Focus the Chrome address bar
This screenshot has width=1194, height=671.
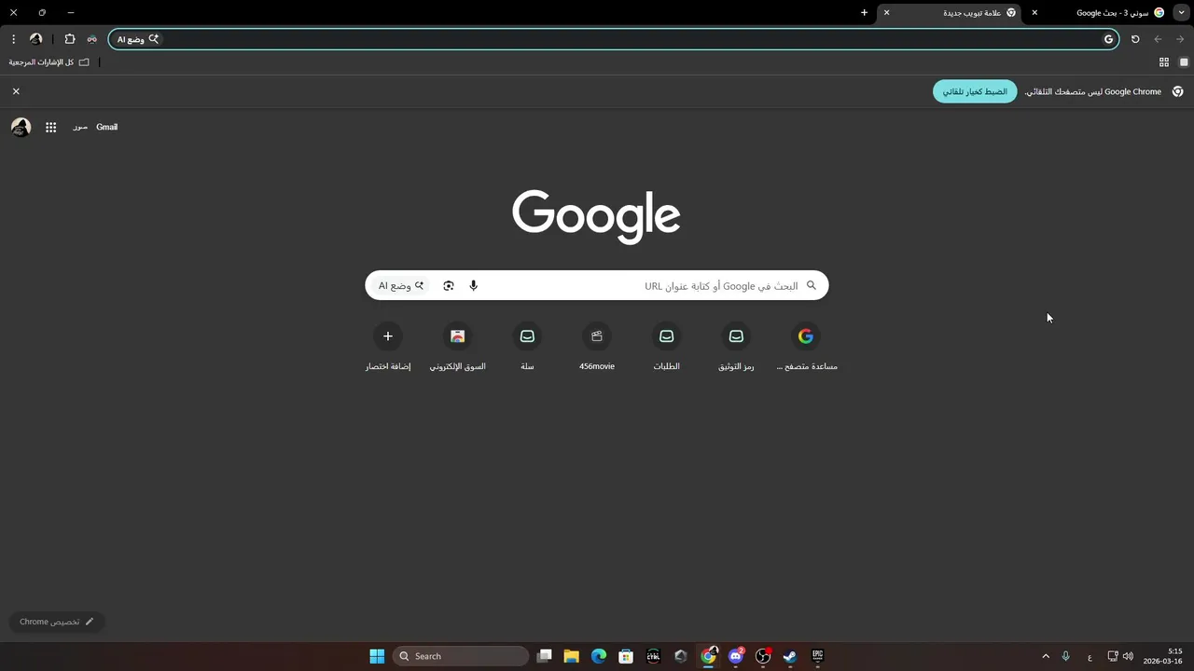click(x=616, y=39)
